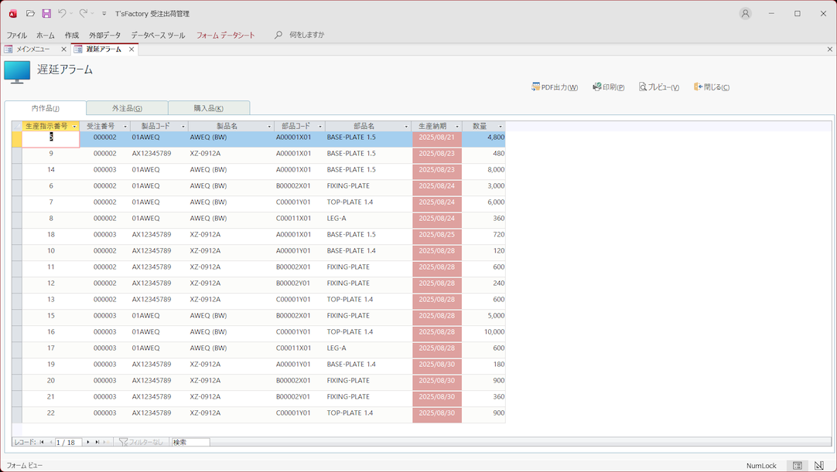
Task: Expand the Customize Quick Access Toolbar arrow
Action: [104, 14]
